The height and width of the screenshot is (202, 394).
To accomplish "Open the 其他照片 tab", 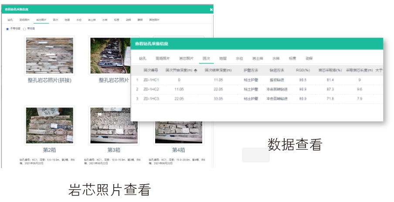I will pos(154,20).
